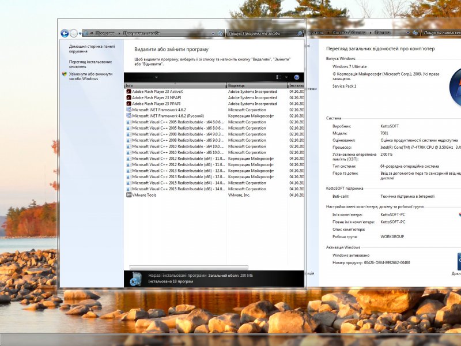Go back using the blue Back arrow
461x346 pixels.
(65, 33)
